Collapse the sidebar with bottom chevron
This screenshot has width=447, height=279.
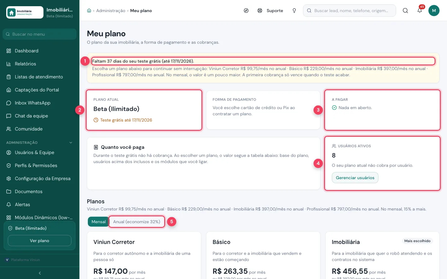click(40, 273)
